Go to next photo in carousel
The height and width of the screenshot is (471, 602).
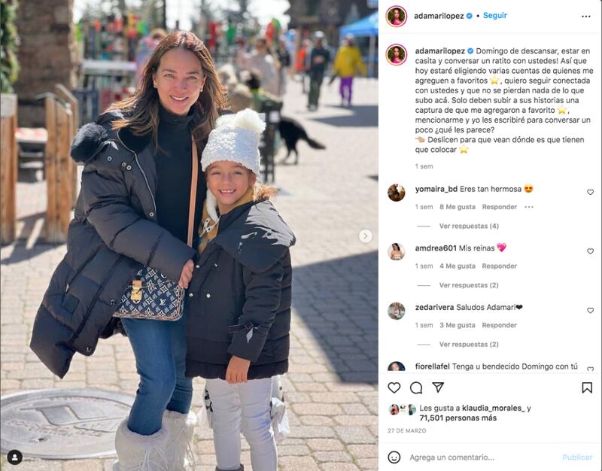pos(366,235)
